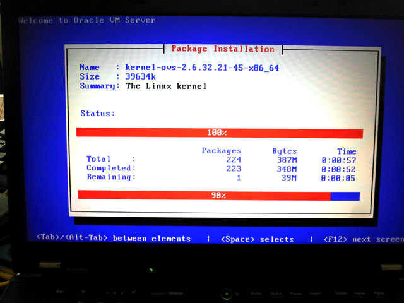The width and height of the screenshot is (404, 303).
Task: Click total packages value 224
Action: pos(234,160)
